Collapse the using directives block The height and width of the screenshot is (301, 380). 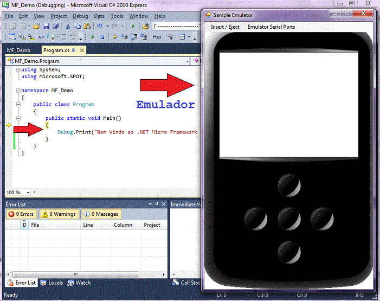(18, 69)
